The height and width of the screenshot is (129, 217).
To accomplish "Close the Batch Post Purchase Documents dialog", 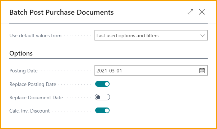I will (x=202, y=12).
